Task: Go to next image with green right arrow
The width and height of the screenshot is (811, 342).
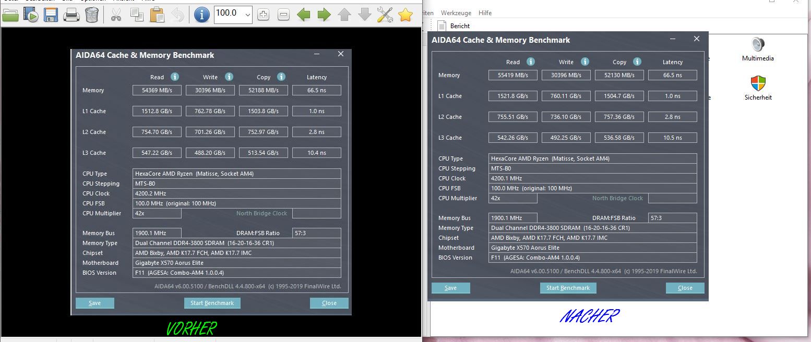Action: coord(324,15)
